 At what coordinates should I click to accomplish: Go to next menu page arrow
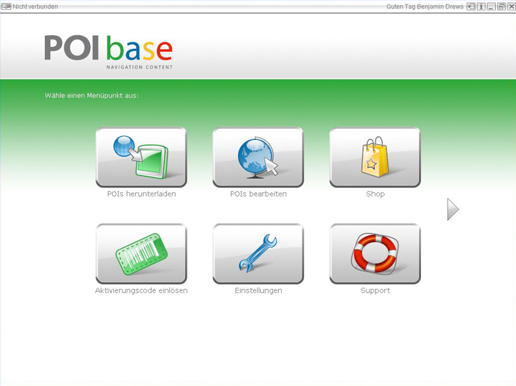click(x=453, y=209)
